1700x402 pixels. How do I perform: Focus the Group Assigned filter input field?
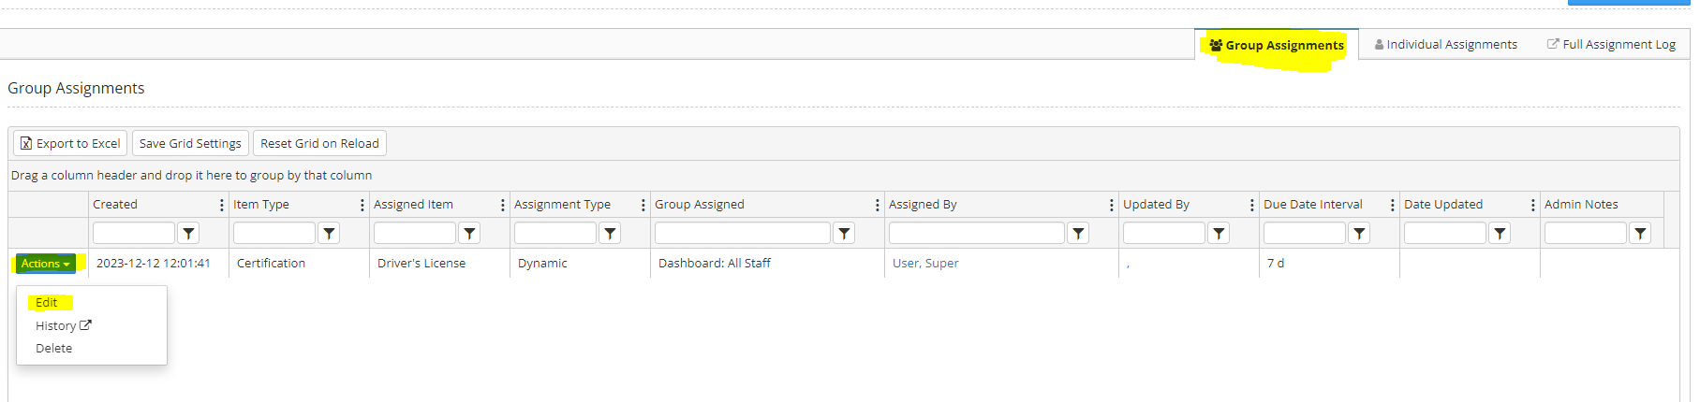(743, 233)
